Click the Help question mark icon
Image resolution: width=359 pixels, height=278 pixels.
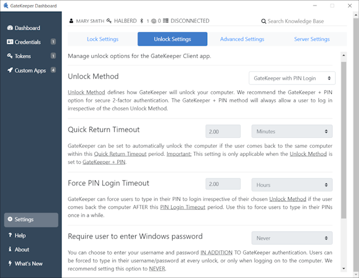(10, 235)
